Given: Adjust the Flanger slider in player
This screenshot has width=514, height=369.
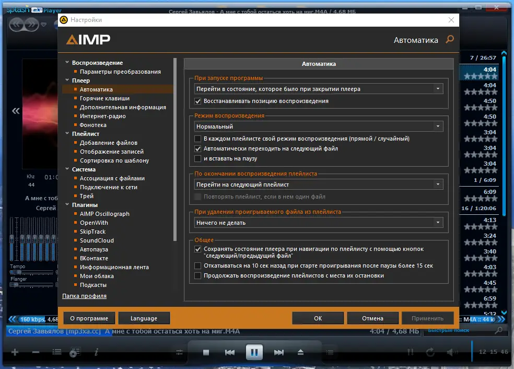Looking at the screenshot, I should 31,285.
